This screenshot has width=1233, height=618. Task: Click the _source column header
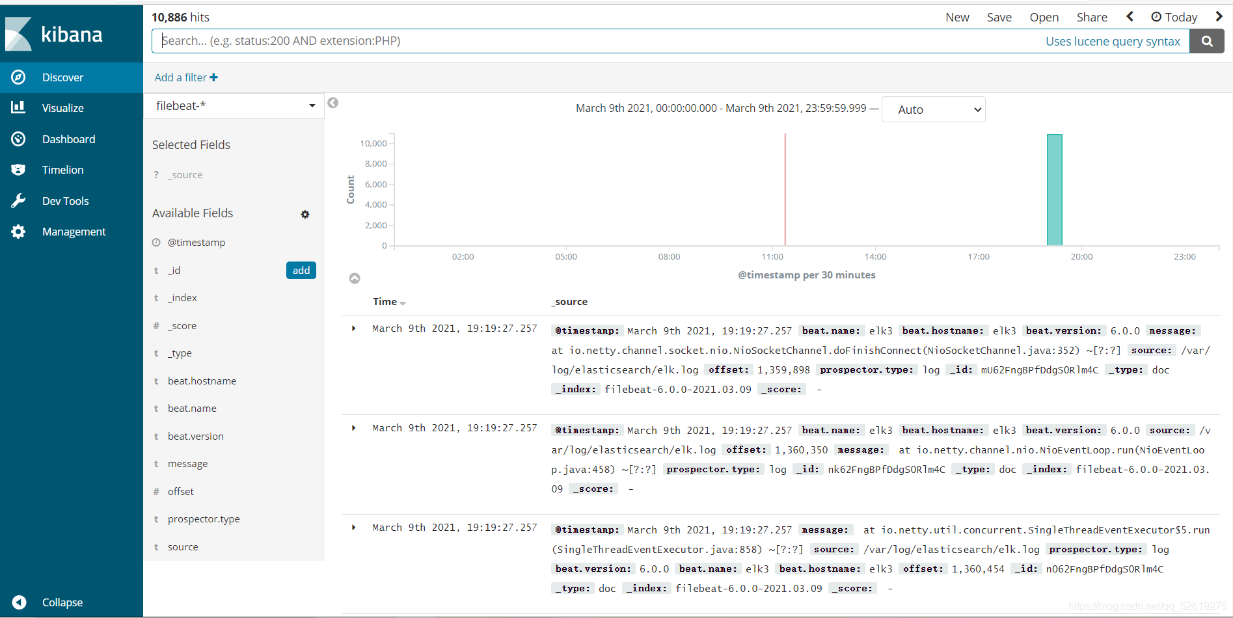569,302
